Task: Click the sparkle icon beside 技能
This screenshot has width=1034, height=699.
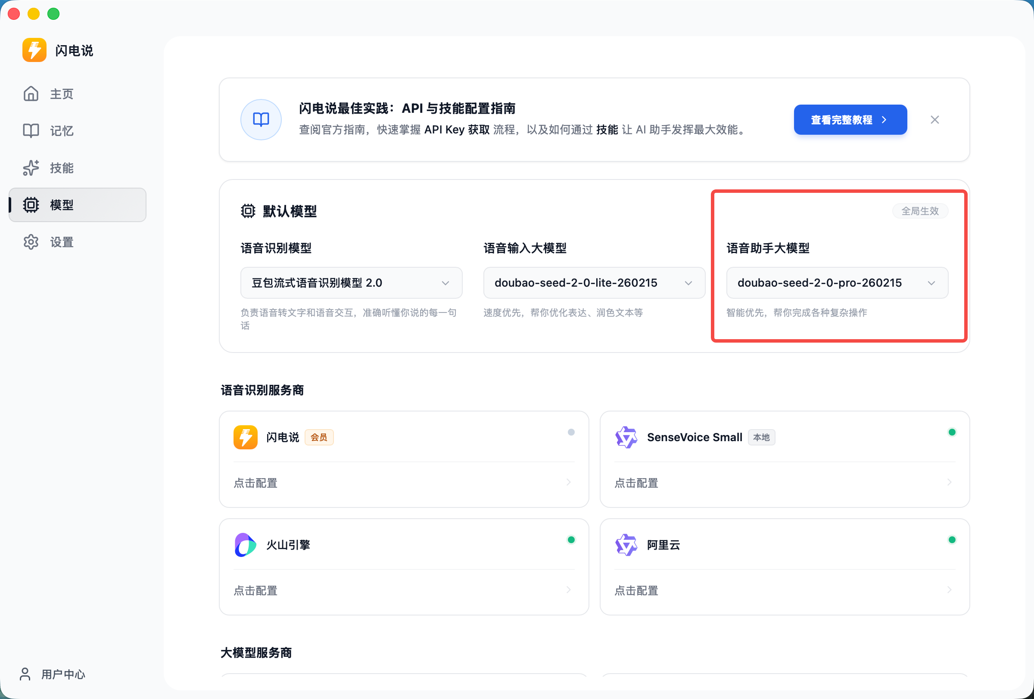Action: pyautogui.click(x=31, y=168)
